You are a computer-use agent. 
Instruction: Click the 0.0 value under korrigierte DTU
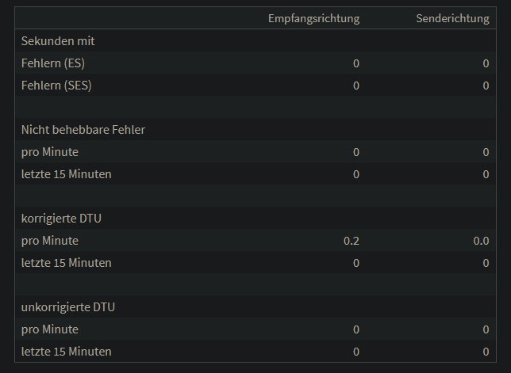[481, 240]
